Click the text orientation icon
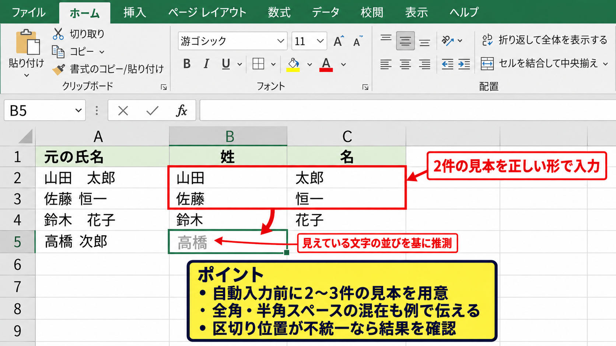Screen dimensions: 616x346 point(448,40)
